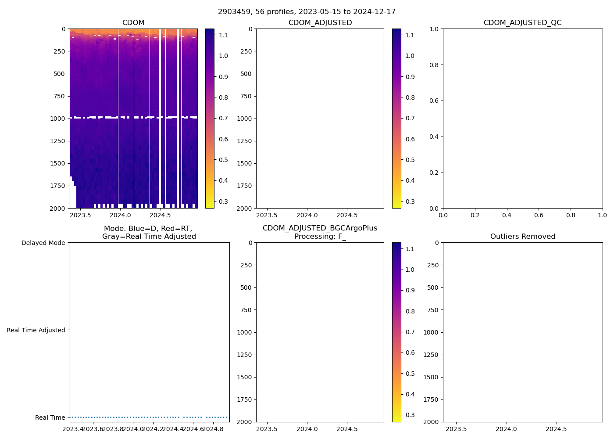Screen dimensions: 614x439
Task: Click the "CDOM_ADJUSTED" plot title
Action: click(x=320, y=23)
